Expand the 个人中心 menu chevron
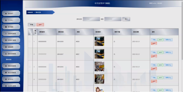Screen dimensions: 183x92 pos(18,20)
